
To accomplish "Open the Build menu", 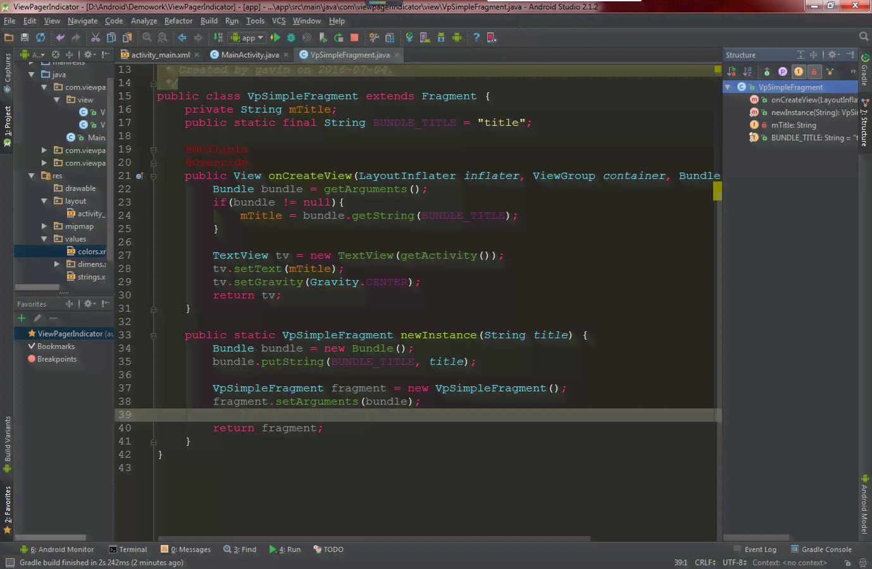I will (x=209, y=21).
